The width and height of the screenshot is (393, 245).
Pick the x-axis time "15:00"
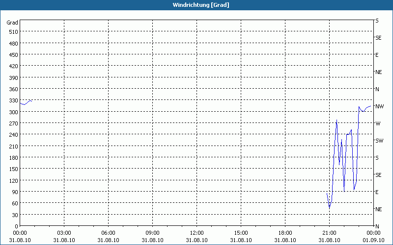pos(241,233)
